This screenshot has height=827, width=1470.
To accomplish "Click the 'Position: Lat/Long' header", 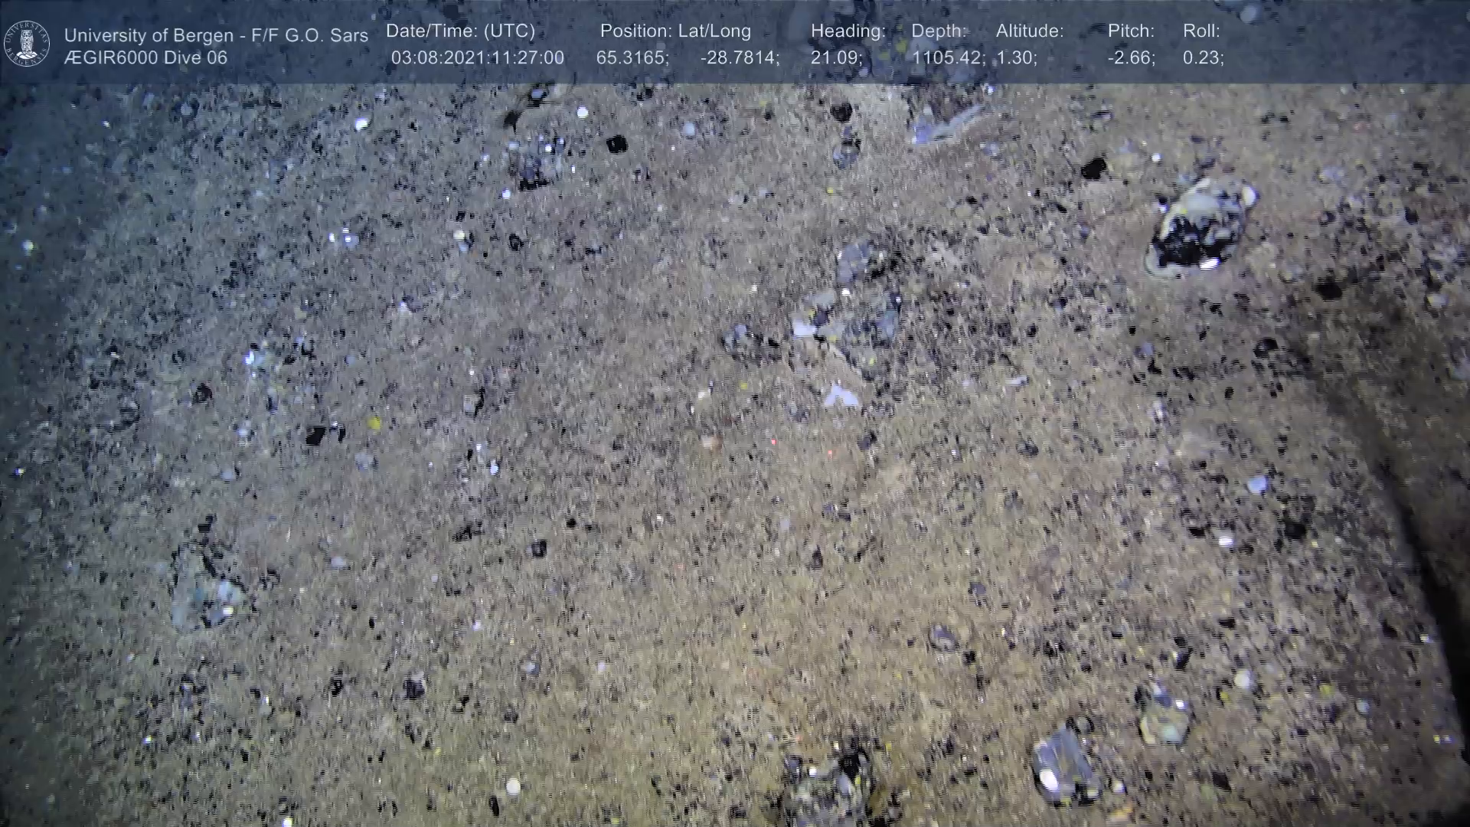I will click(x=675, y=31).
